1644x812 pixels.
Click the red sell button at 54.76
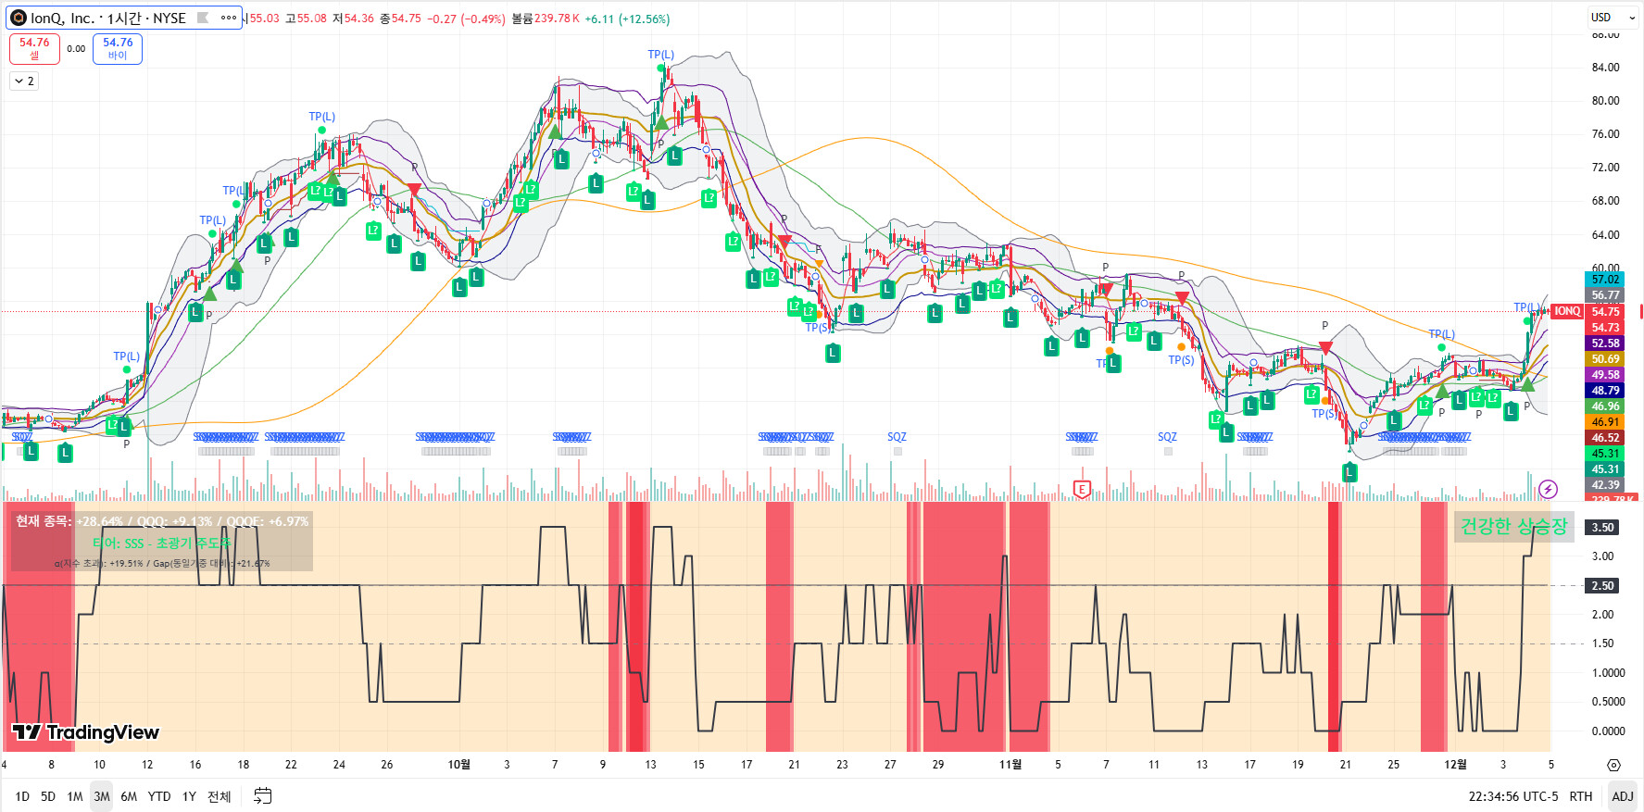[x=34, y=48]
